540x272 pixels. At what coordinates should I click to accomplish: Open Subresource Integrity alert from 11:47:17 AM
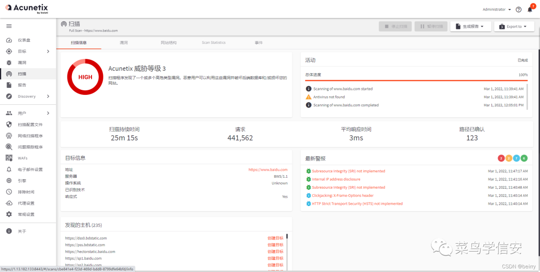[x=348, y=171]
